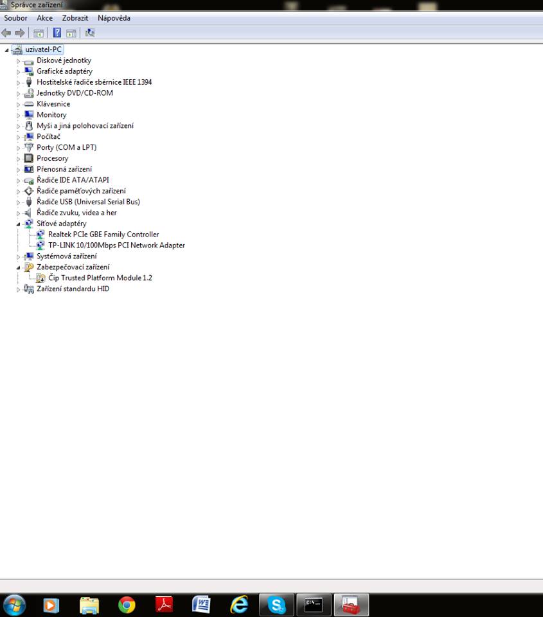Click the TPM chip icon with warning mark

click(x=40, y=278)
